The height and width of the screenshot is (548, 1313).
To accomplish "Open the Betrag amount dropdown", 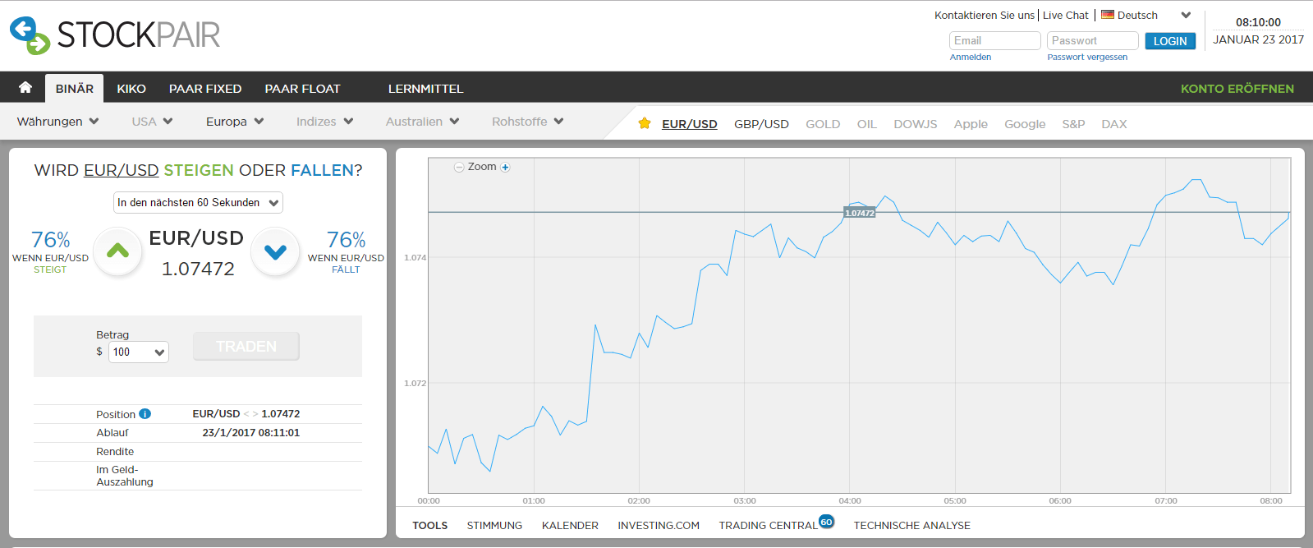I will tap(139, 352).
